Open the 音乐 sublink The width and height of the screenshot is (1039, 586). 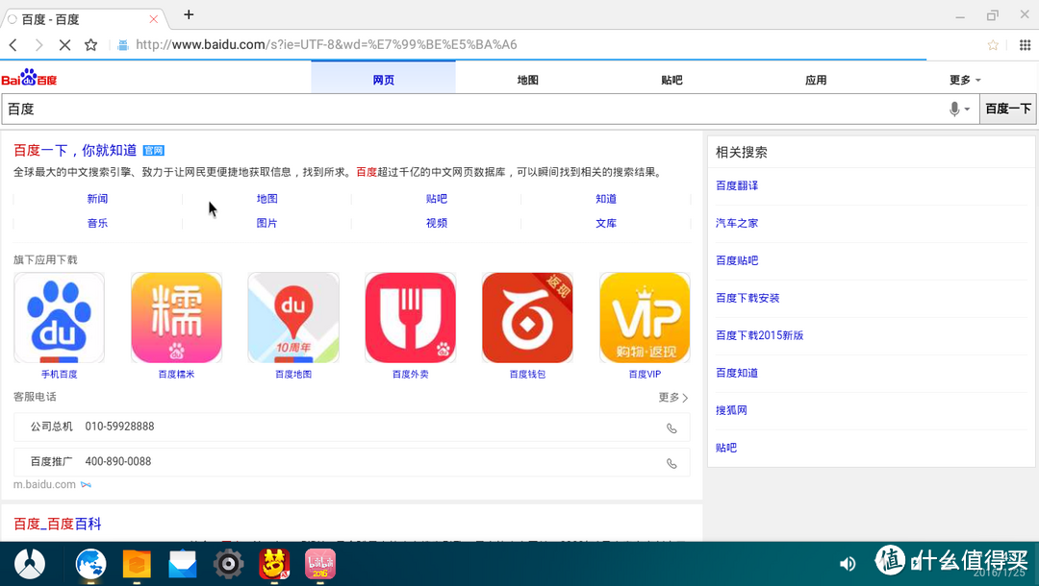tap(97, 223)
